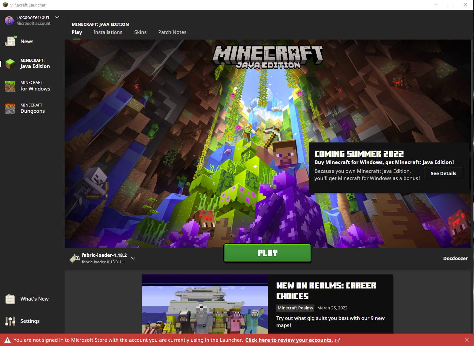Screen dimensions: 474x346
Task: Click the Docdoozer7301 account name
Action: point(33,17)
